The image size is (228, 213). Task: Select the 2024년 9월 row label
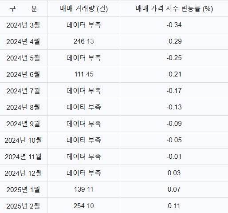23,124
